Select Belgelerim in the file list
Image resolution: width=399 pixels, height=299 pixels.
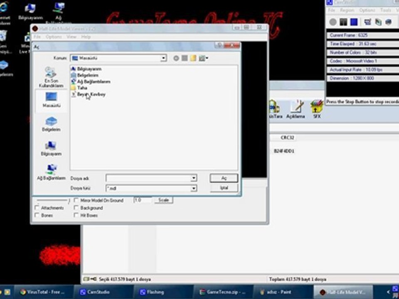pyautogui.click(x=85, y=75)
